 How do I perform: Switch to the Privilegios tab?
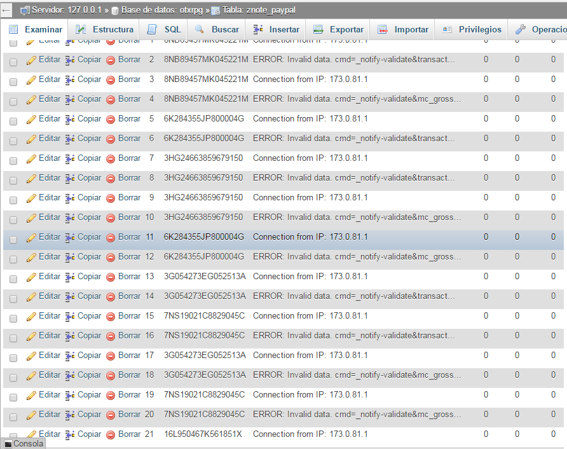pyautogui.click(x=472, y=30)
